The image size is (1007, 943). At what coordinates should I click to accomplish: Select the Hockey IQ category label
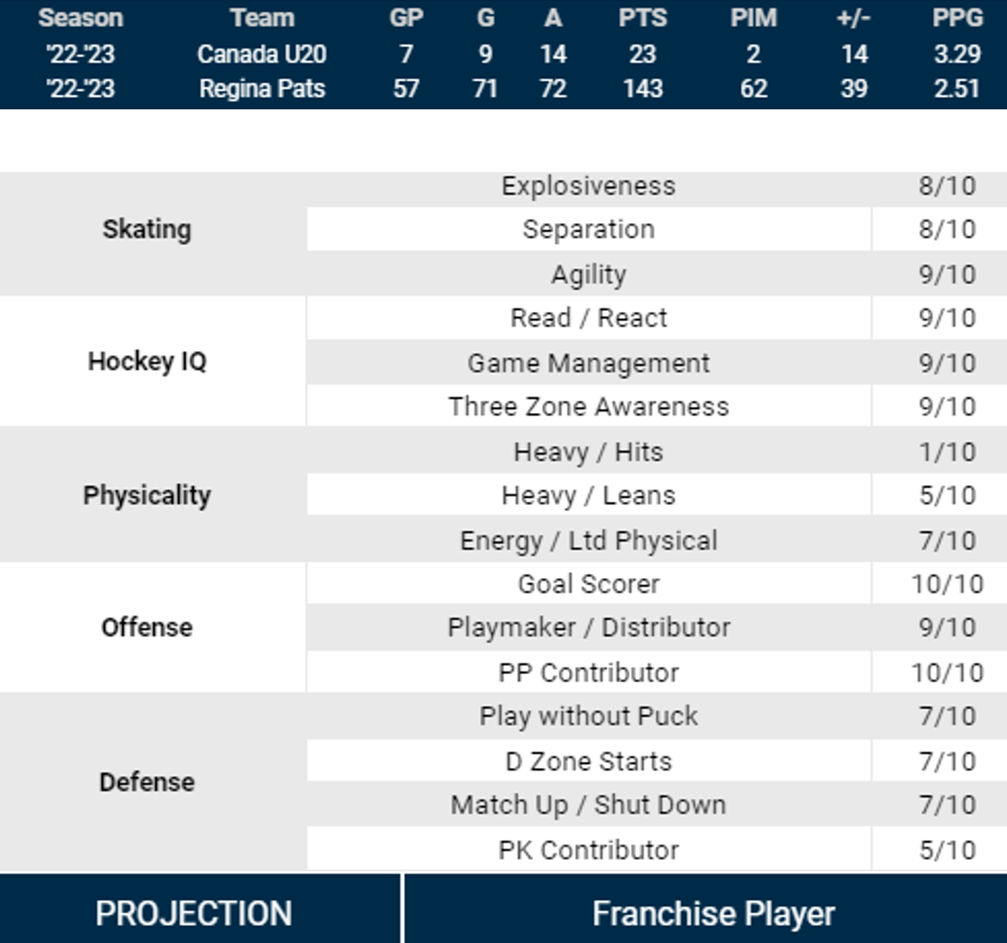pyautogui.click(x=147, y=361)
